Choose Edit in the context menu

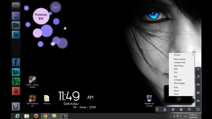click(x=182, y=77)
